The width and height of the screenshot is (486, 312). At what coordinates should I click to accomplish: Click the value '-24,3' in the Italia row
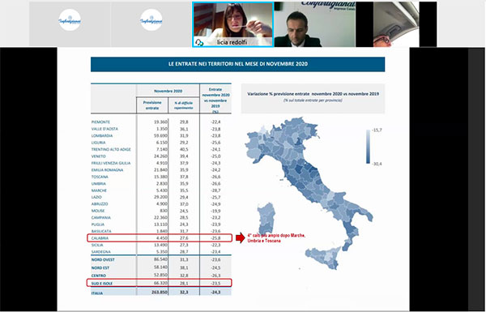coord(215,292)
